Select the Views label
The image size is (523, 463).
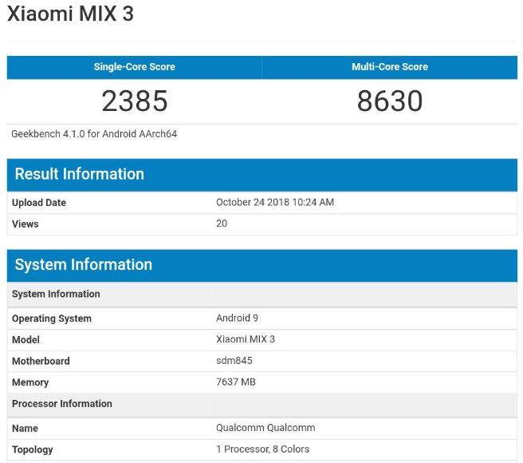[26, 224]
